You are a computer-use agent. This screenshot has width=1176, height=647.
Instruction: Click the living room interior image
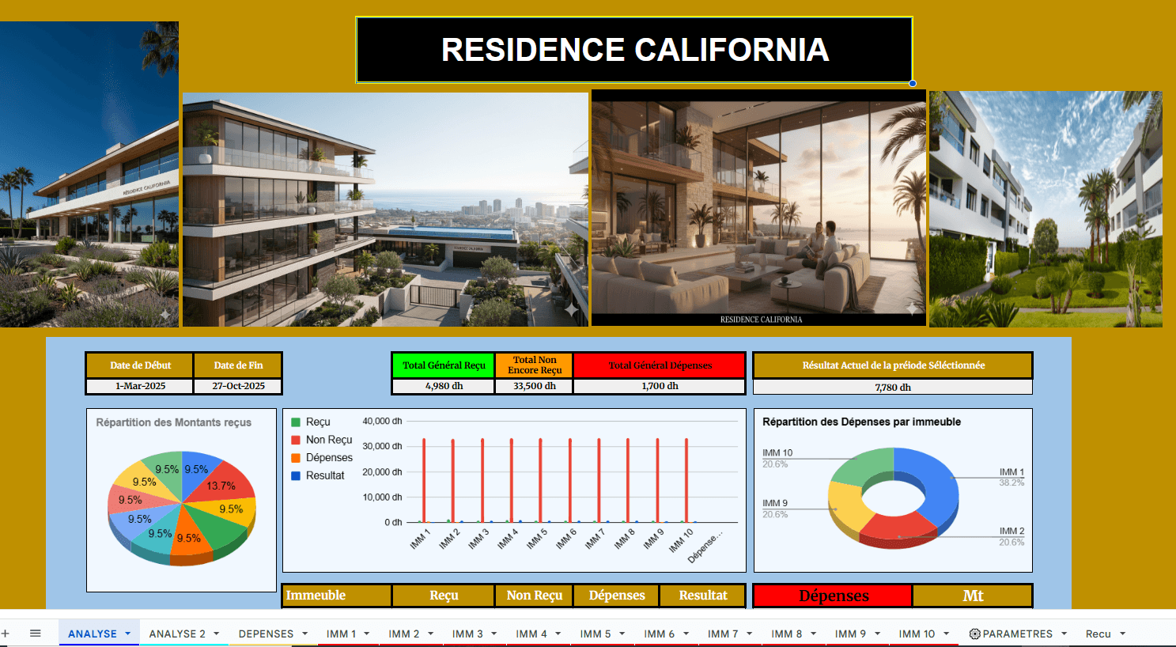pyautogui.click(x=758, y=207)
